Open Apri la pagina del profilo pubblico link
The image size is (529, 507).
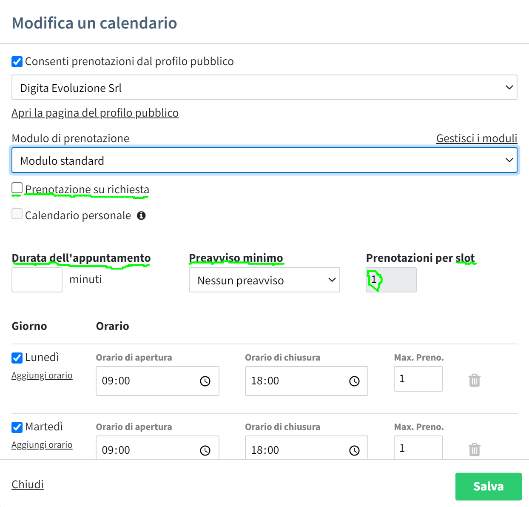click(95, 113)
